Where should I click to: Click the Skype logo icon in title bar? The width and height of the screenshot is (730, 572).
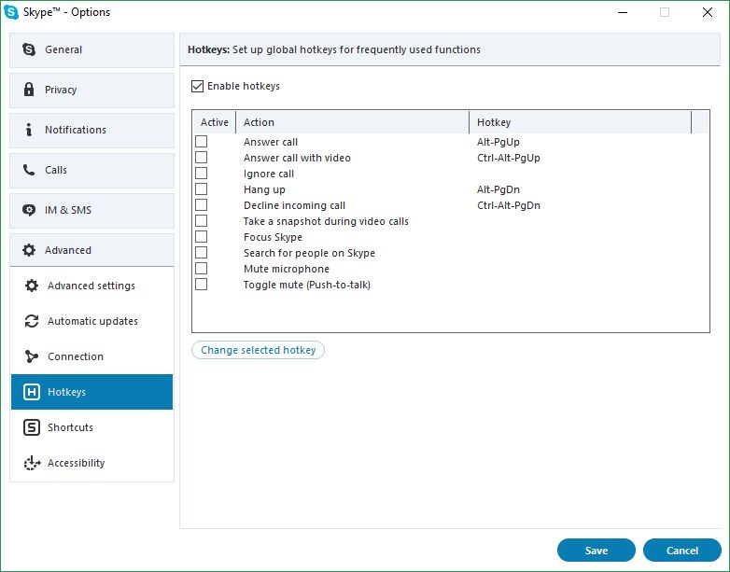point(11,12)
